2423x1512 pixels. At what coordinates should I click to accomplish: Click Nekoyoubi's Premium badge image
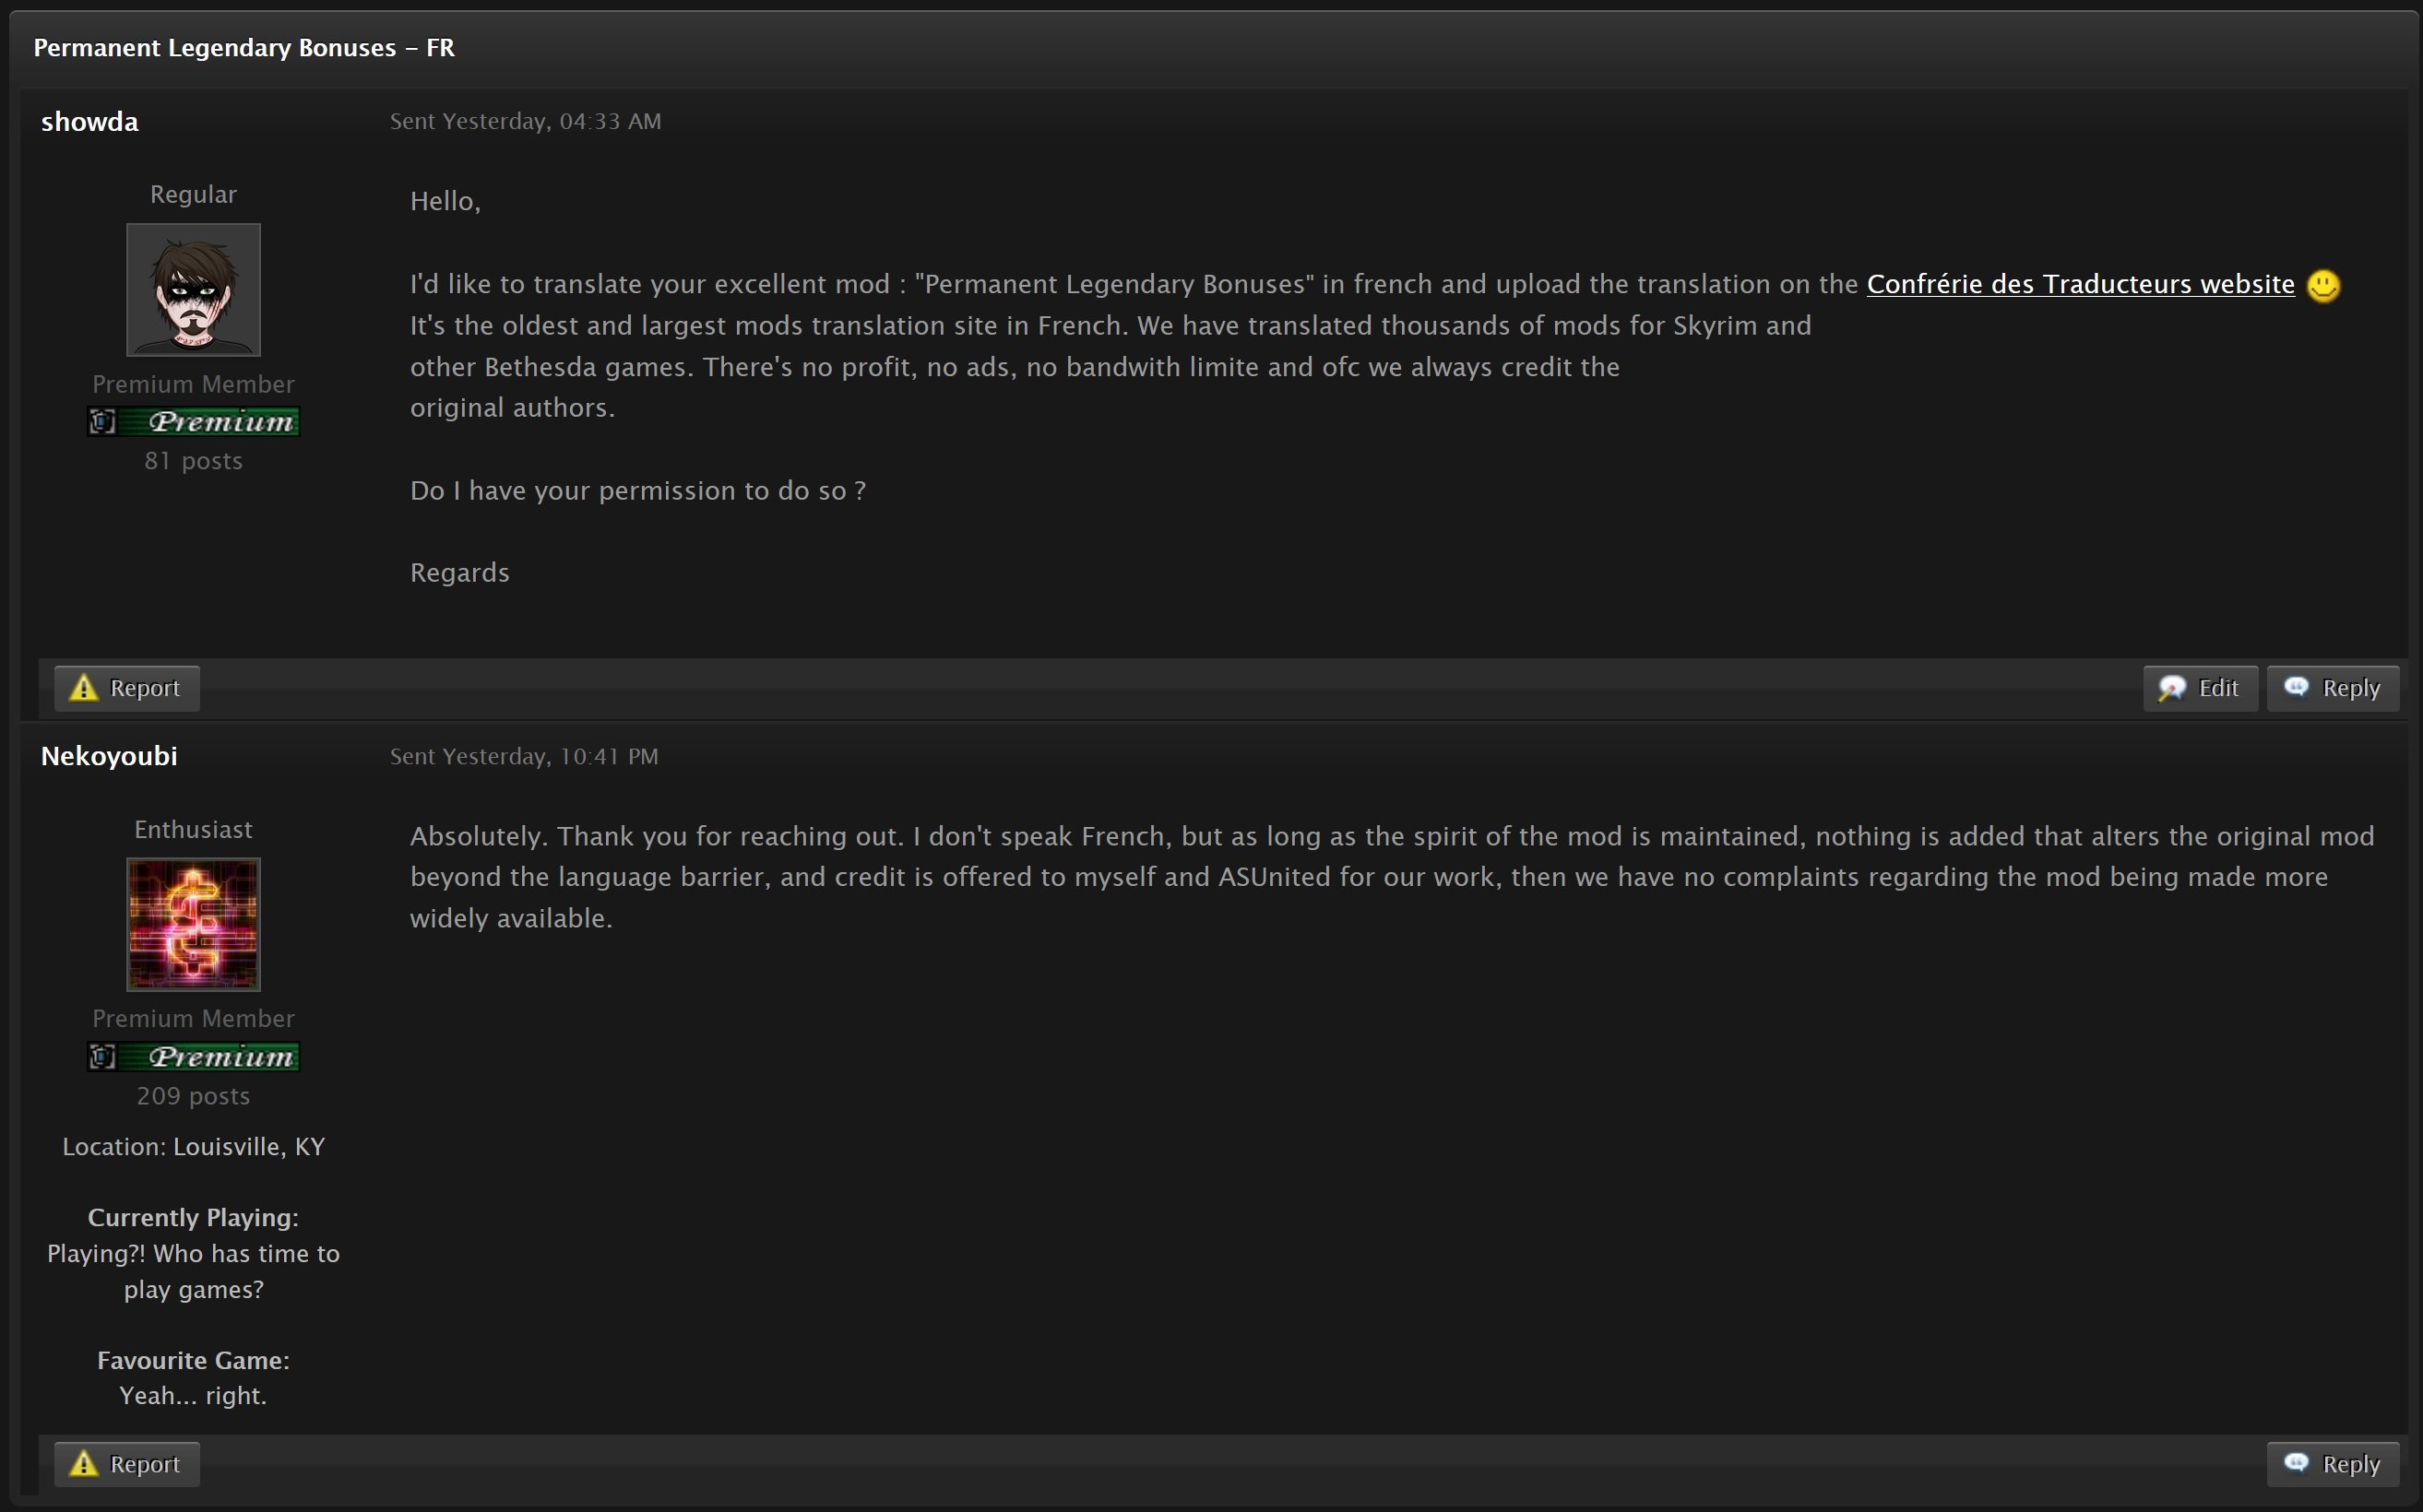pyautogui.click(x=193, y=1057)
